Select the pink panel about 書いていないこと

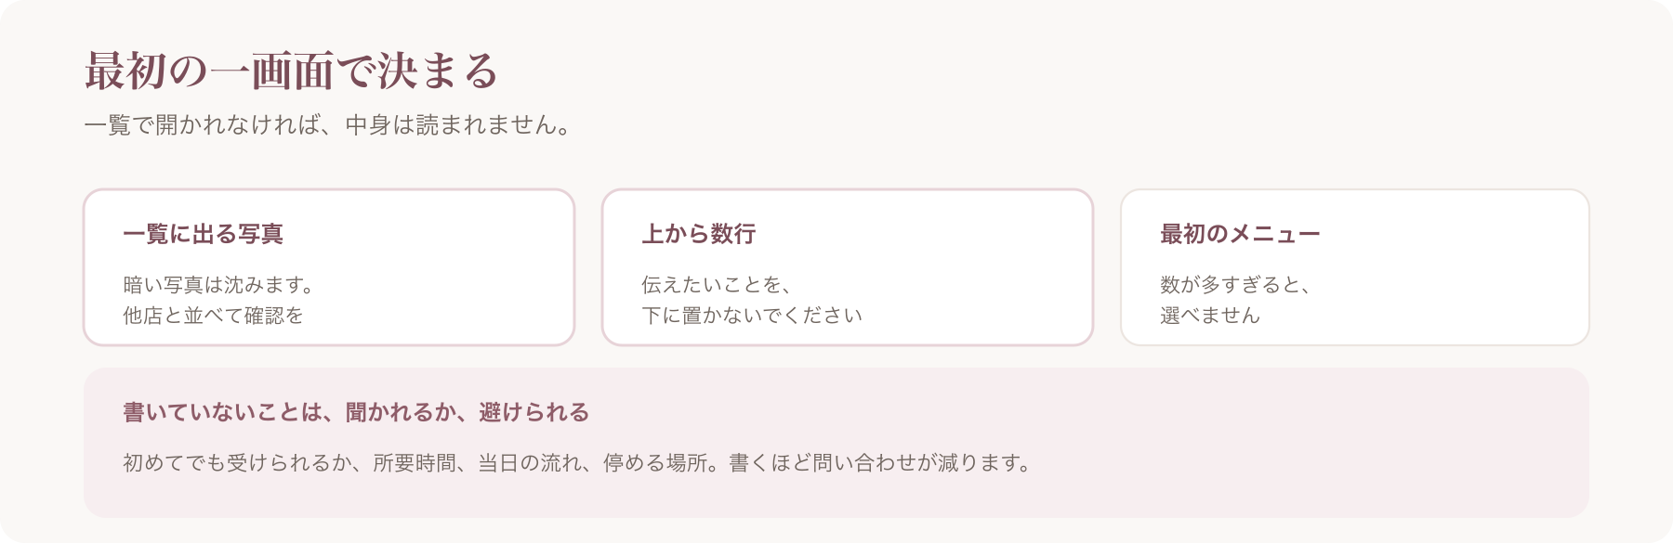(836, 443)
